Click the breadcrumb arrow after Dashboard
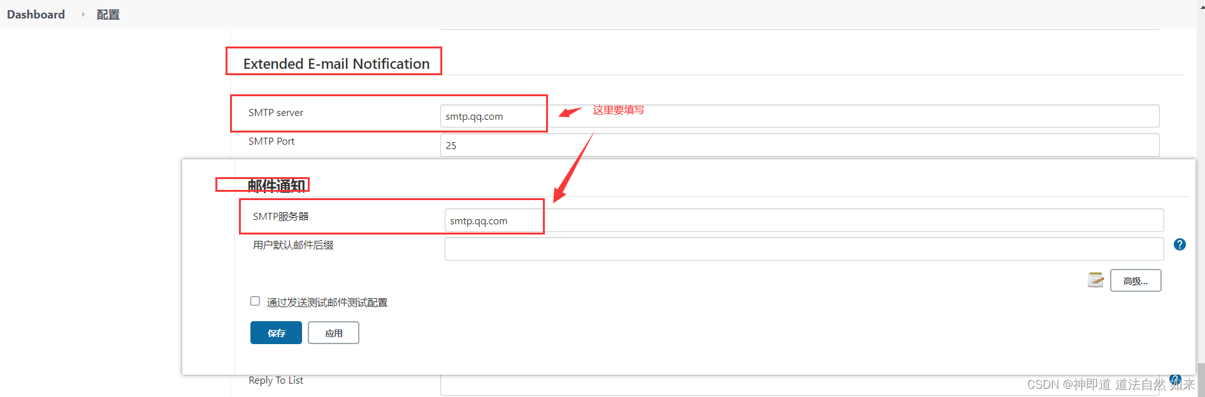The height and width of the screenshot is (397, 1205). 83,14
